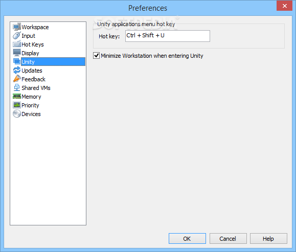
Task: Click the Memory RAM chip icon
Action: coord(17,96)
